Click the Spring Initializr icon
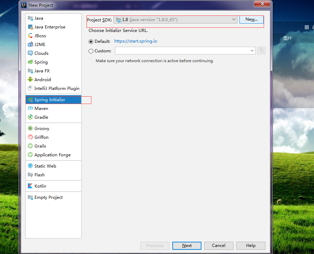This screenshot has width=314, height=254. 30,100
